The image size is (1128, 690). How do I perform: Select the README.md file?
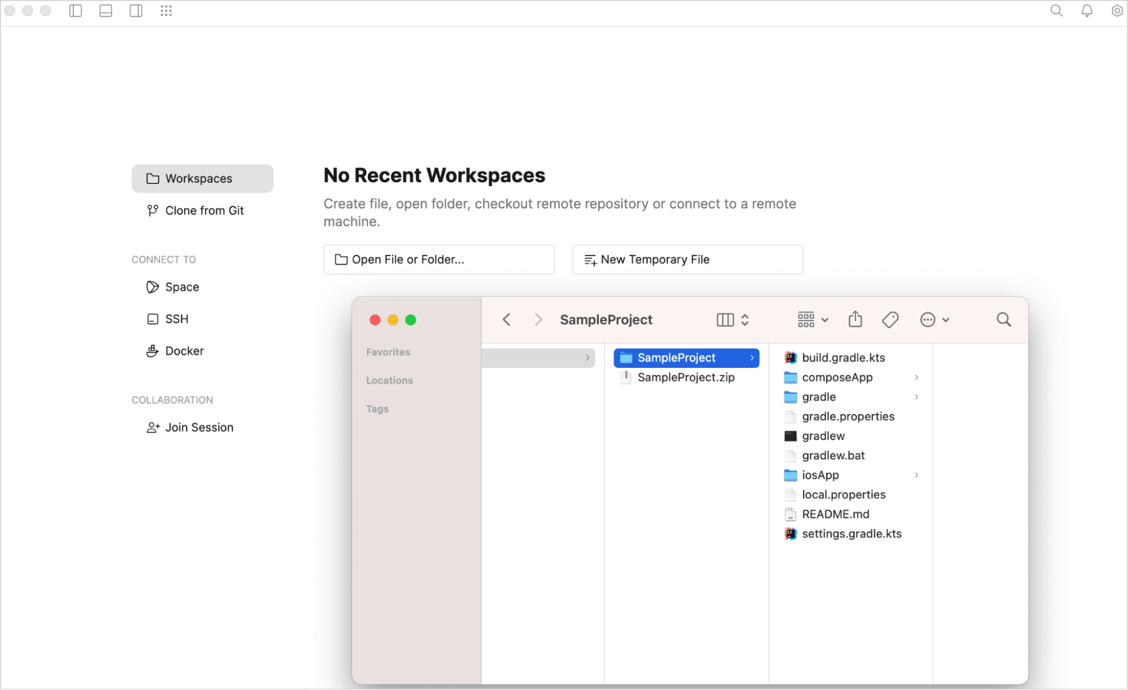pos(835,514)
